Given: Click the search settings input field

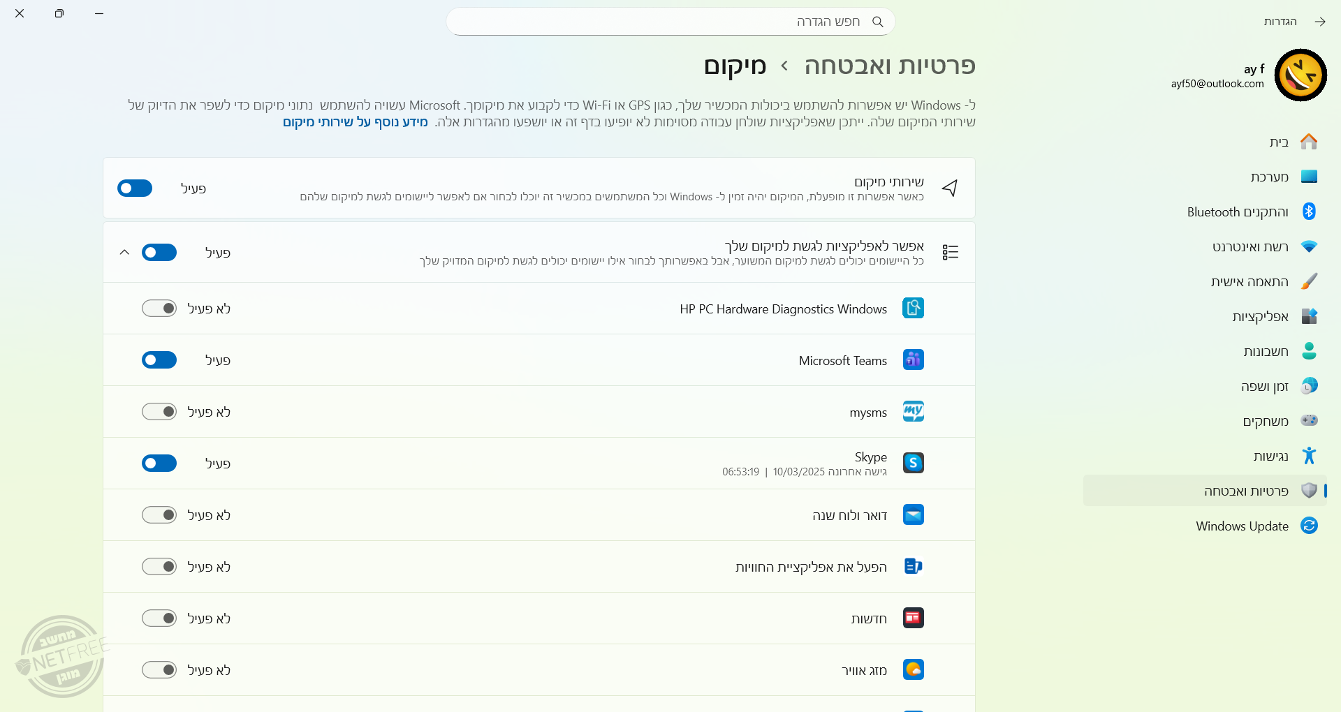Looking at the screenshot, I should (670, 21).
